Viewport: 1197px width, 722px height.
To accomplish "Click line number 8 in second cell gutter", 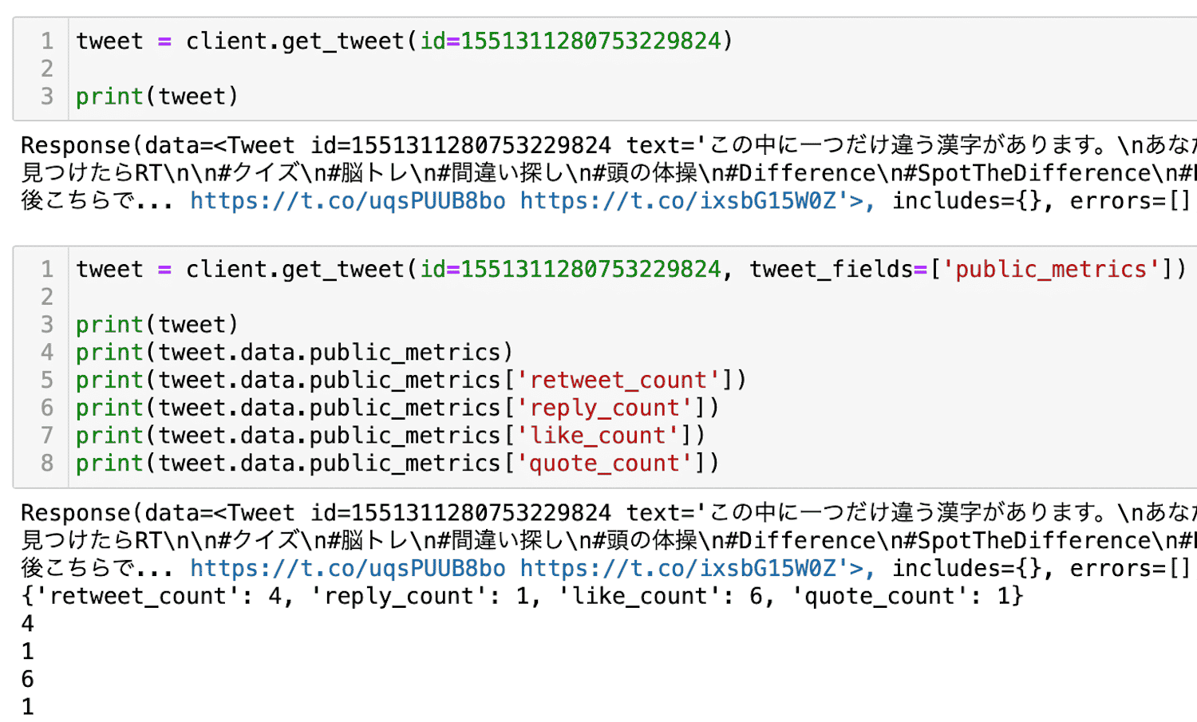I will point(47,464).
